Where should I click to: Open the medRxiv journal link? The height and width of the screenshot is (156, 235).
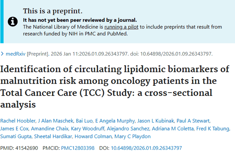(16, 54)
